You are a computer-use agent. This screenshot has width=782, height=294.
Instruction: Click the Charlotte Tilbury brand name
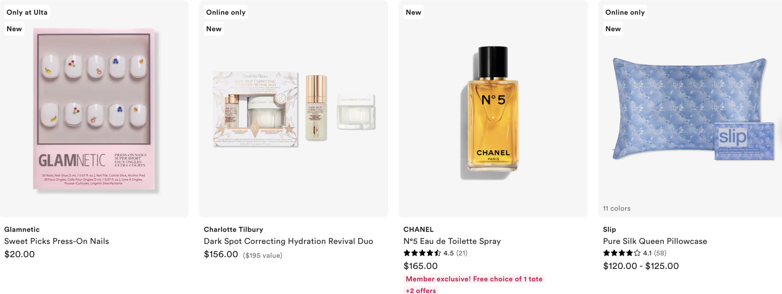[x=233, y=229]
